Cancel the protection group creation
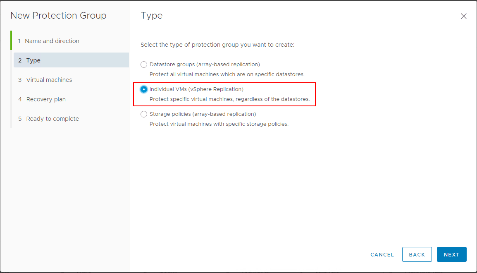477x273 pixels. [x=382, y=254]
